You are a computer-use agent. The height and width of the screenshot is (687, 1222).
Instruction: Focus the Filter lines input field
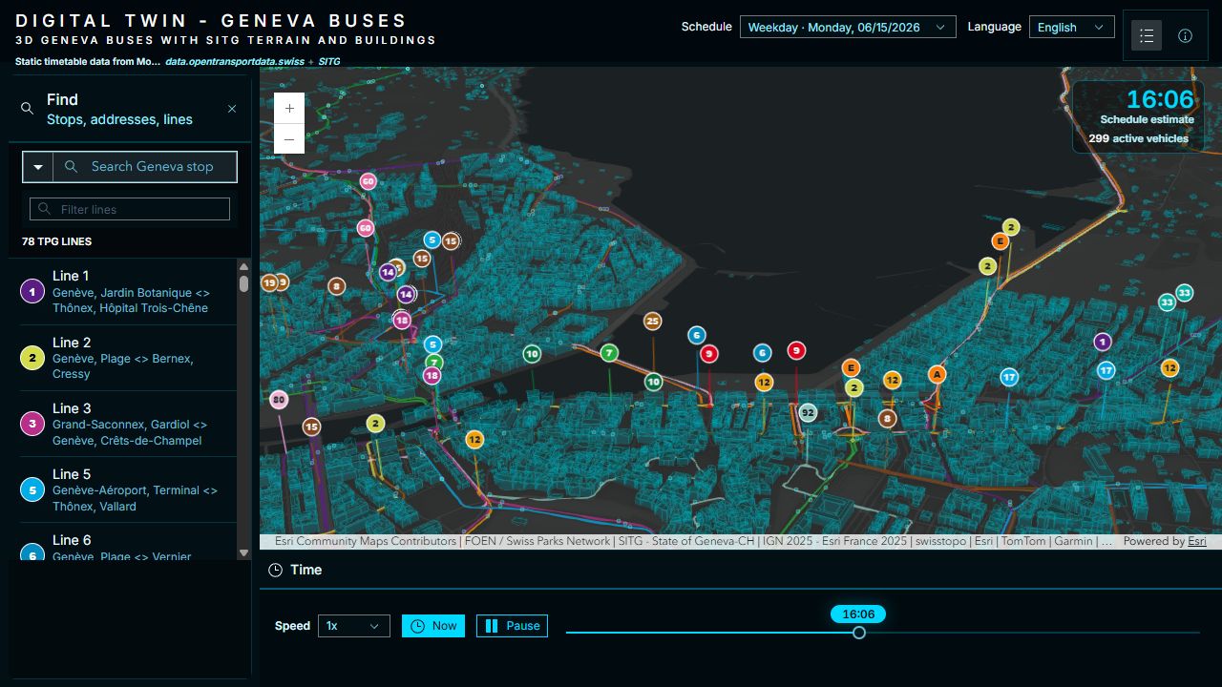tap(130, 209)
